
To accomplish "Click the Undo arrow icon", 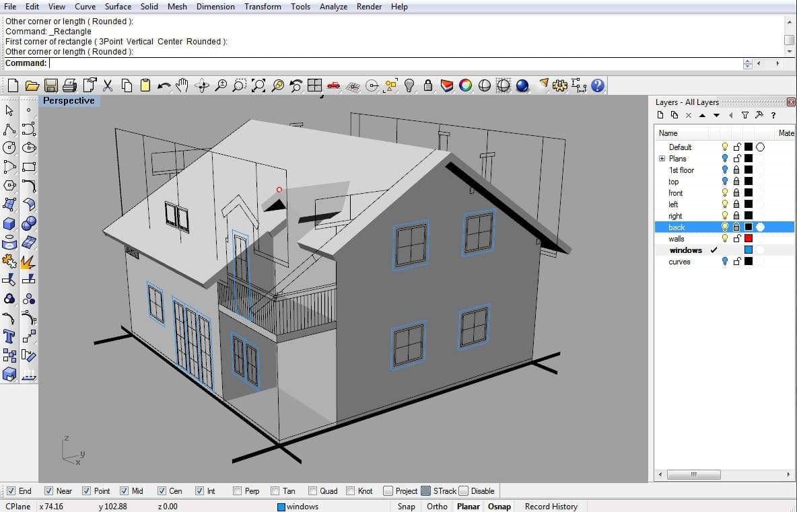I will click(x=164, y=85).
